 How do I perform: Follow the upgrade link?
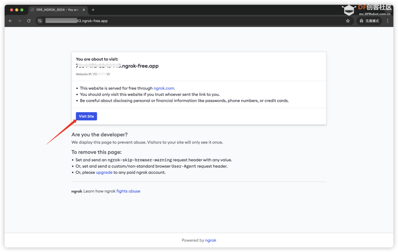tap(104, 172)
